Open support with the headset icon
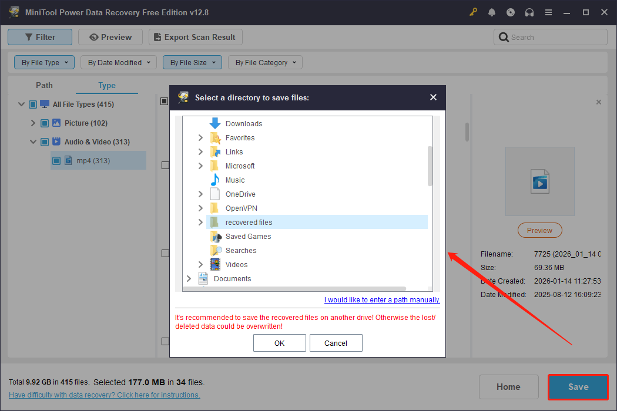The height and width of the screenshot is (411, 617). pyautogui.click(x=529, y=12)
